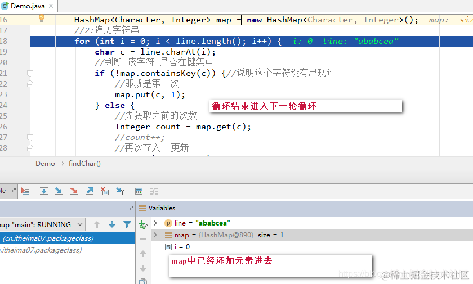
Task: Click Show Execution Point icon in debug toolbar
Action: click(x=25, y=191)
